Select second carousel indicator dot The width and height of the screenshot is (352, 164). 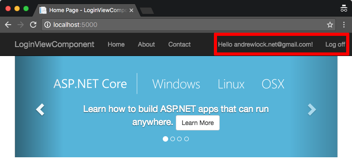172,139
